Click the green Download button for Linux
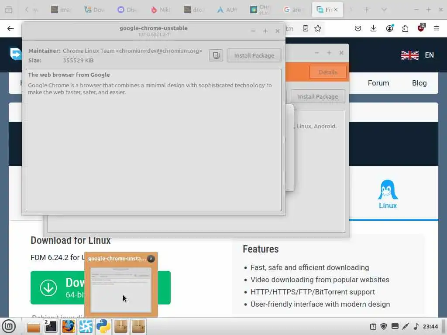447x335 pixels. pos(100,287)
